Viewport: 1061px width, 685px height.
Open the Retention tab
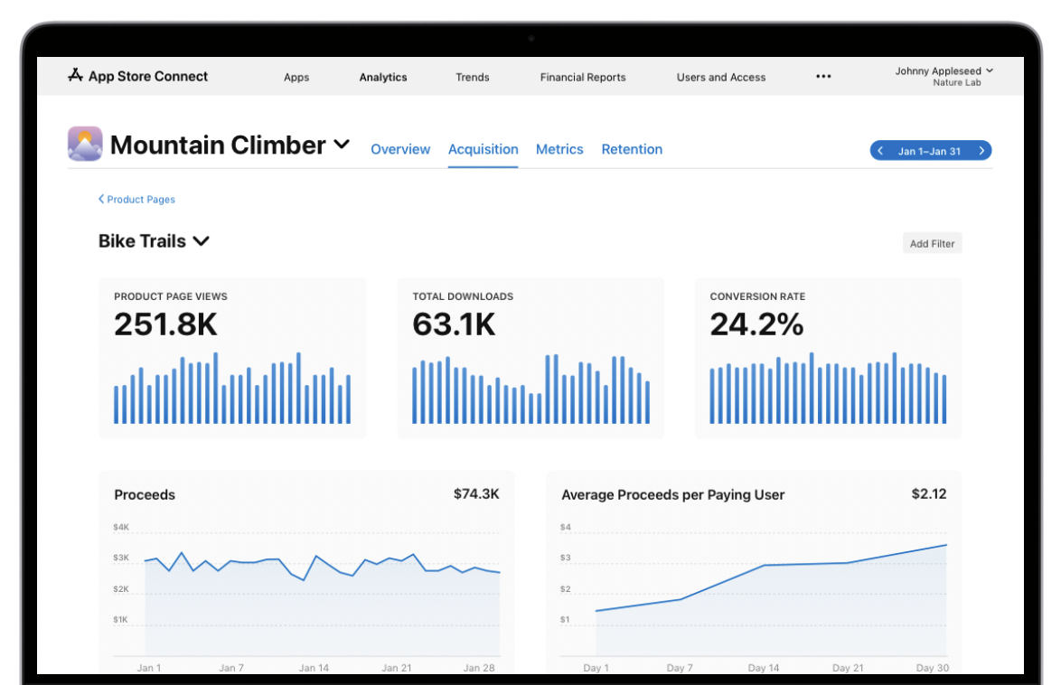[632, 149]
